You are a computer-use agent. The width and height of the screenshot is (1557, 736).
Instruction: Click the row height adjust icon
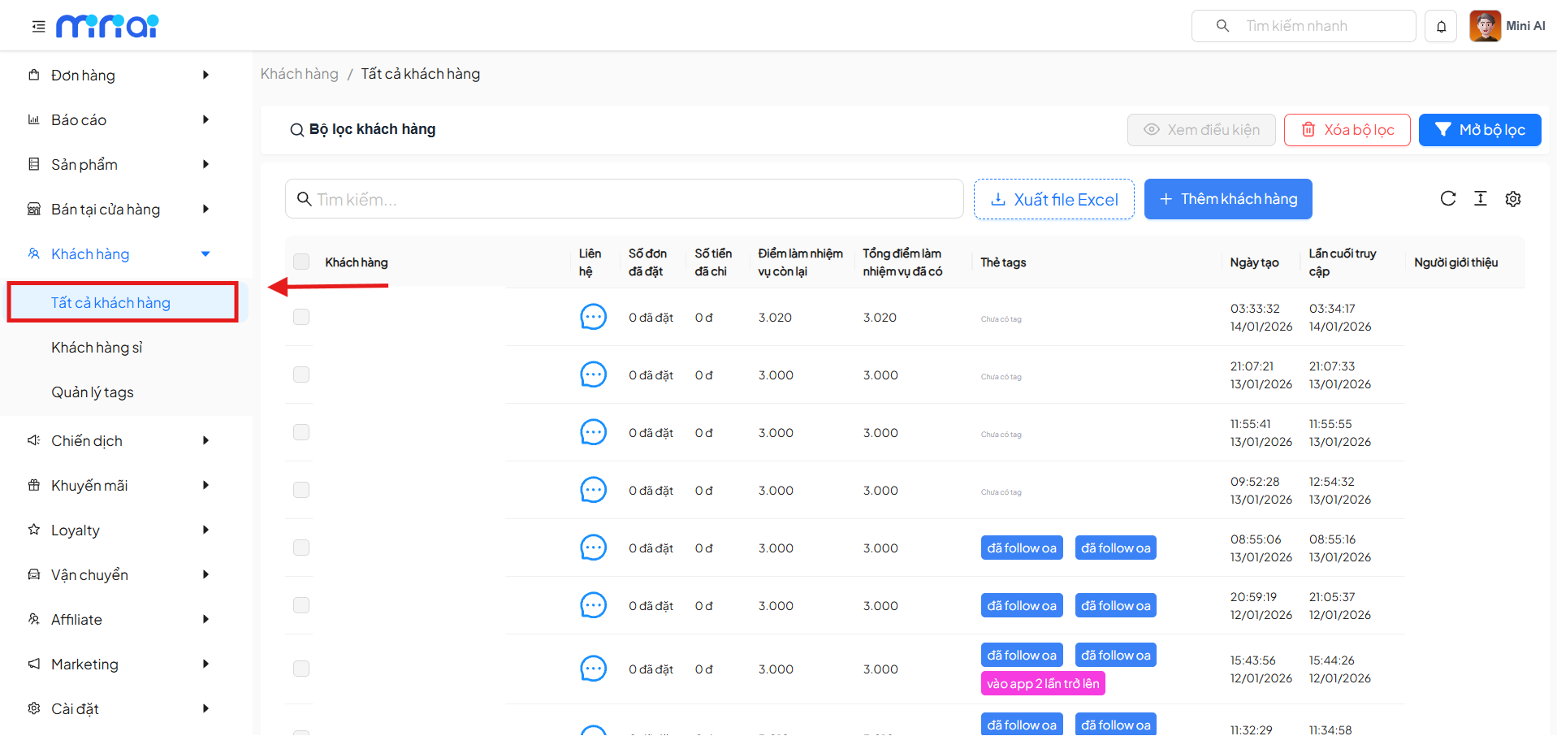tap(1480, 199)
